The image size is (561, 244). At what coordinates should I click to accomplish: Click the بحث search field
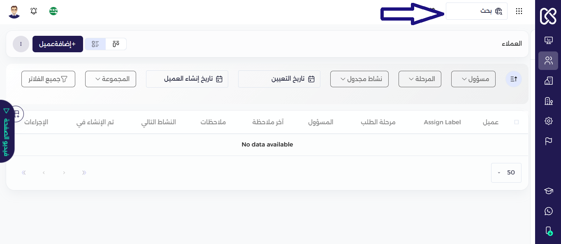(x=477, y=11)
